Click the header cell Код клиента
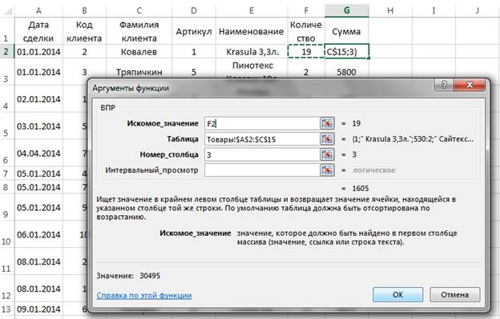 [84, 31]
